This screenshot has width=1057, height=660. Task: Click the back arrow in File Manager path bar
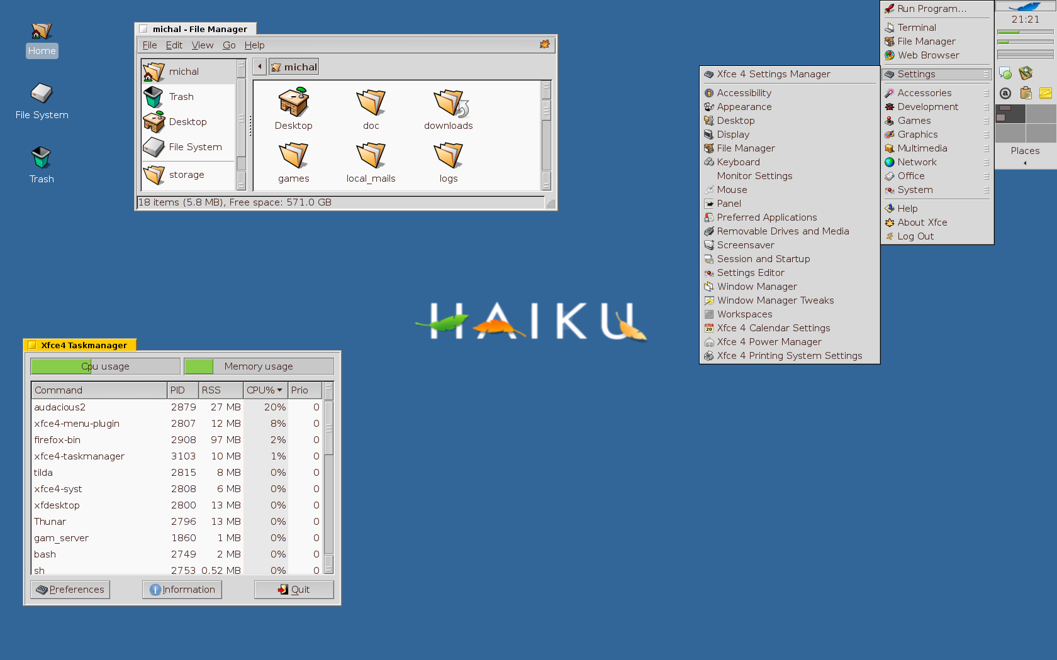click(x=260, y=67)
